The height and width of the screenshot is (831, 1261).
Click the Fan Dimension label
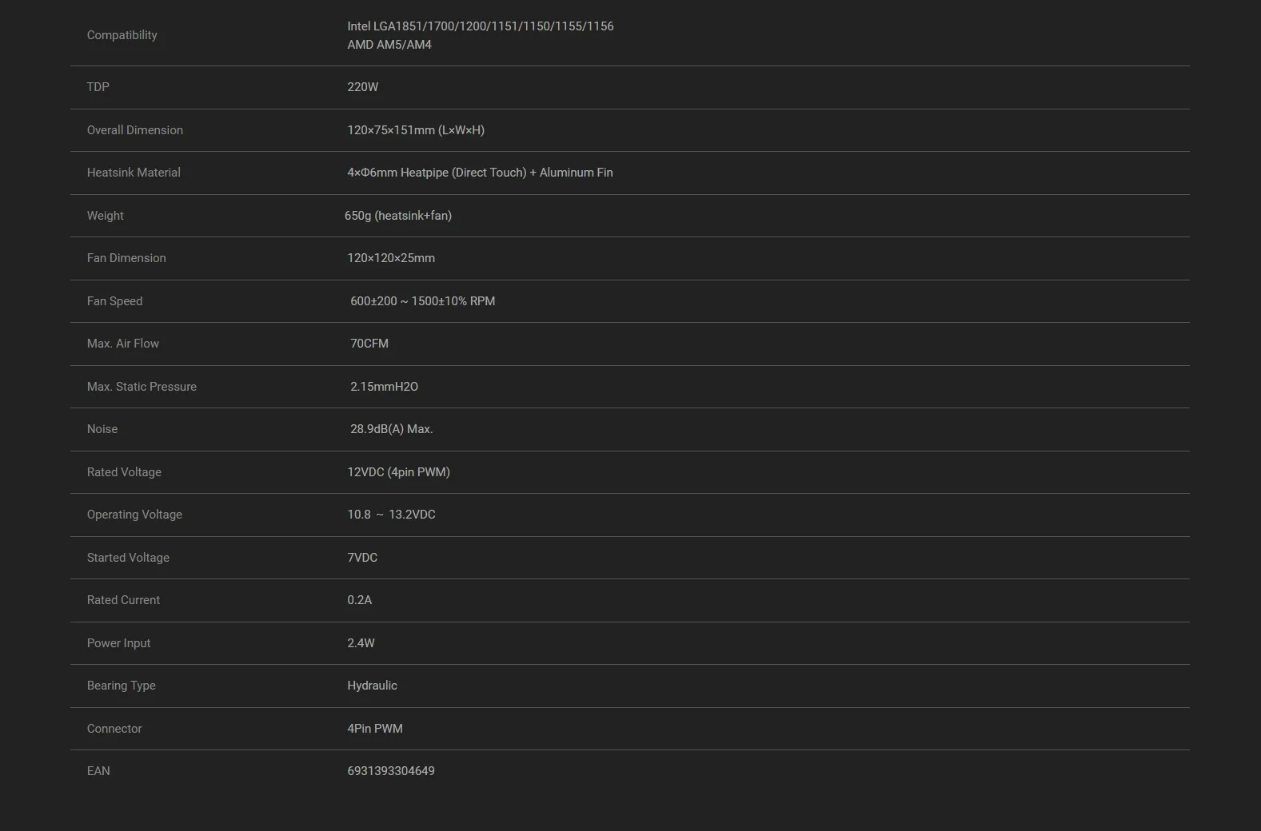click(x=126, y=258)
